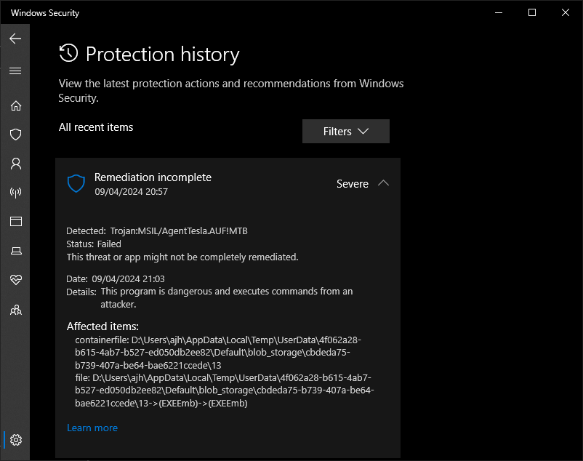
Task: Maximize the Windows Security window
Action: point(532,12)
